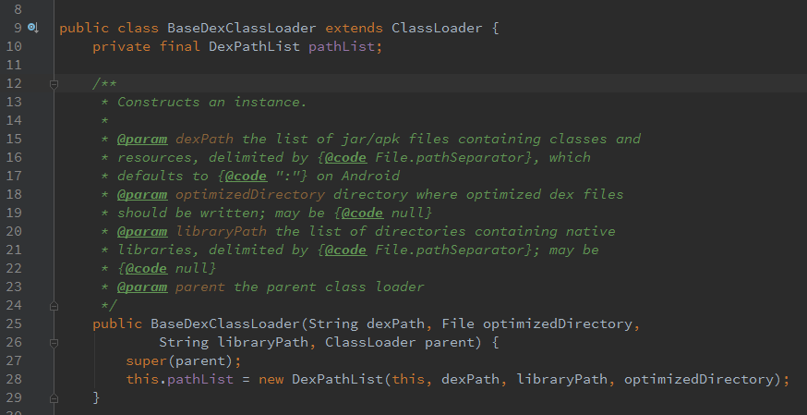Click "ClassLoader" after extends on line 9
This screenshot has height=415, width=807.
(x=437, y=28)
